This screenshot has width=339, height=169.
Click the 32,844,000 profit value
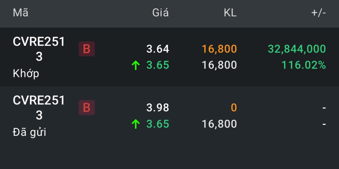[x=297, y=49]
